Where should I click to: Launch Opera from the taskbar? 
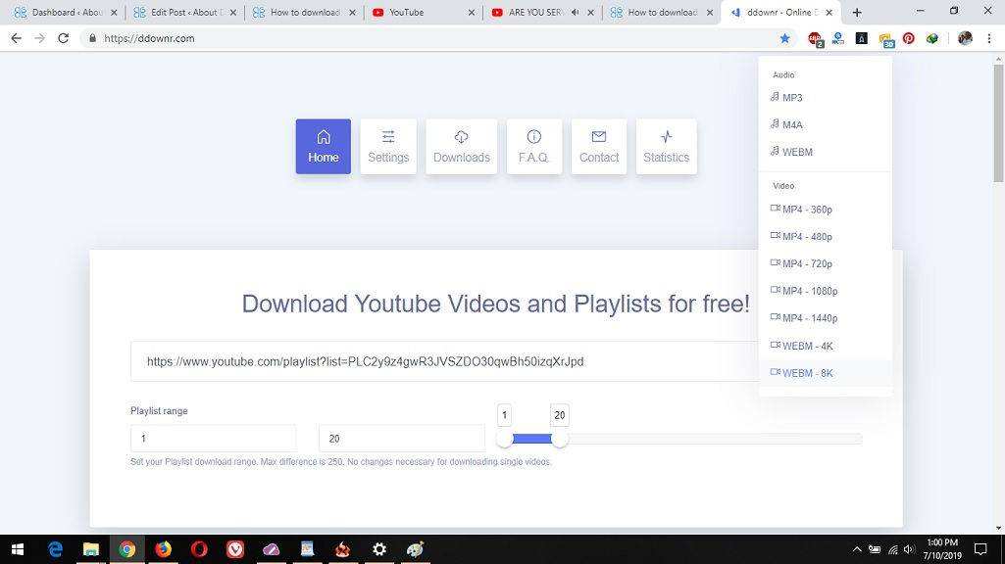tap(199, 549)
